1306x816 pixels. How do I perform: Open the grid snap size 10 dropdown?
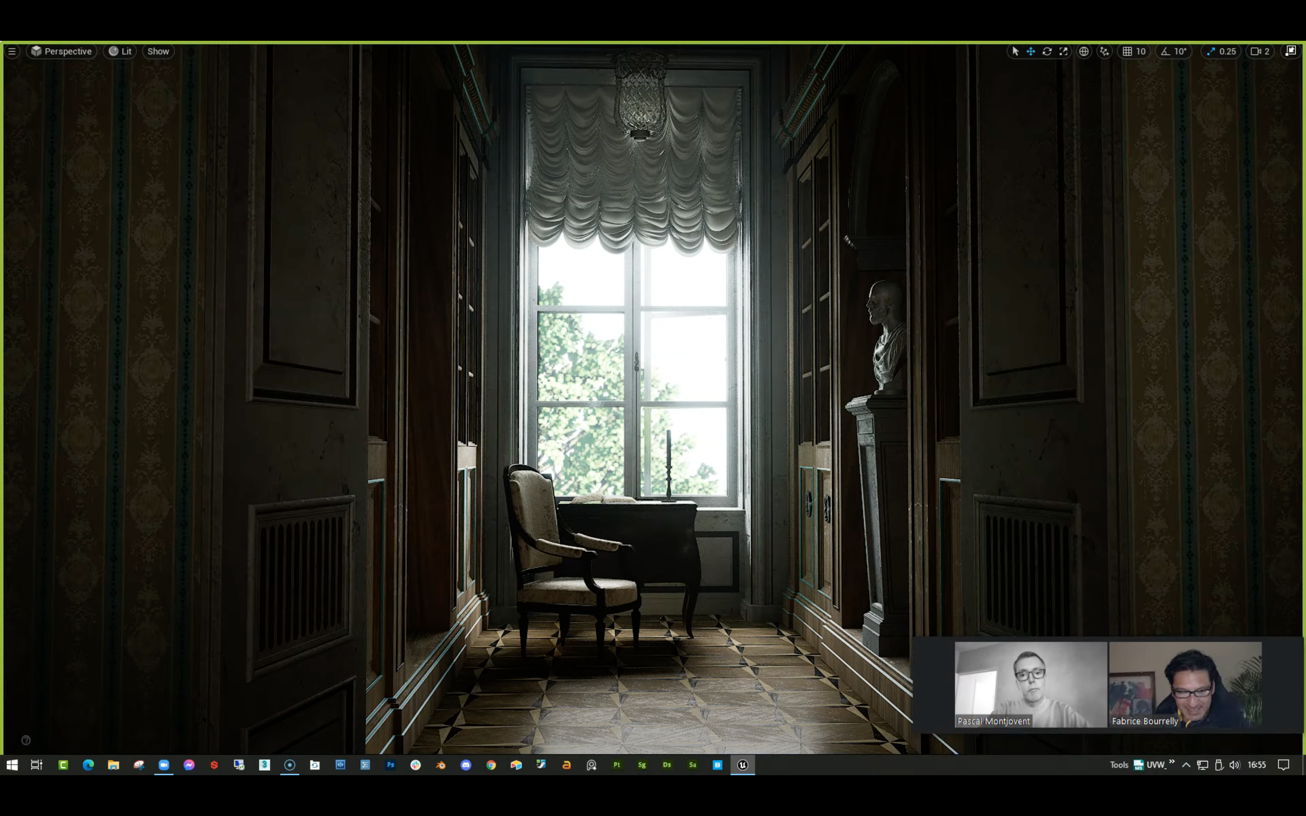coord(1141,51)
